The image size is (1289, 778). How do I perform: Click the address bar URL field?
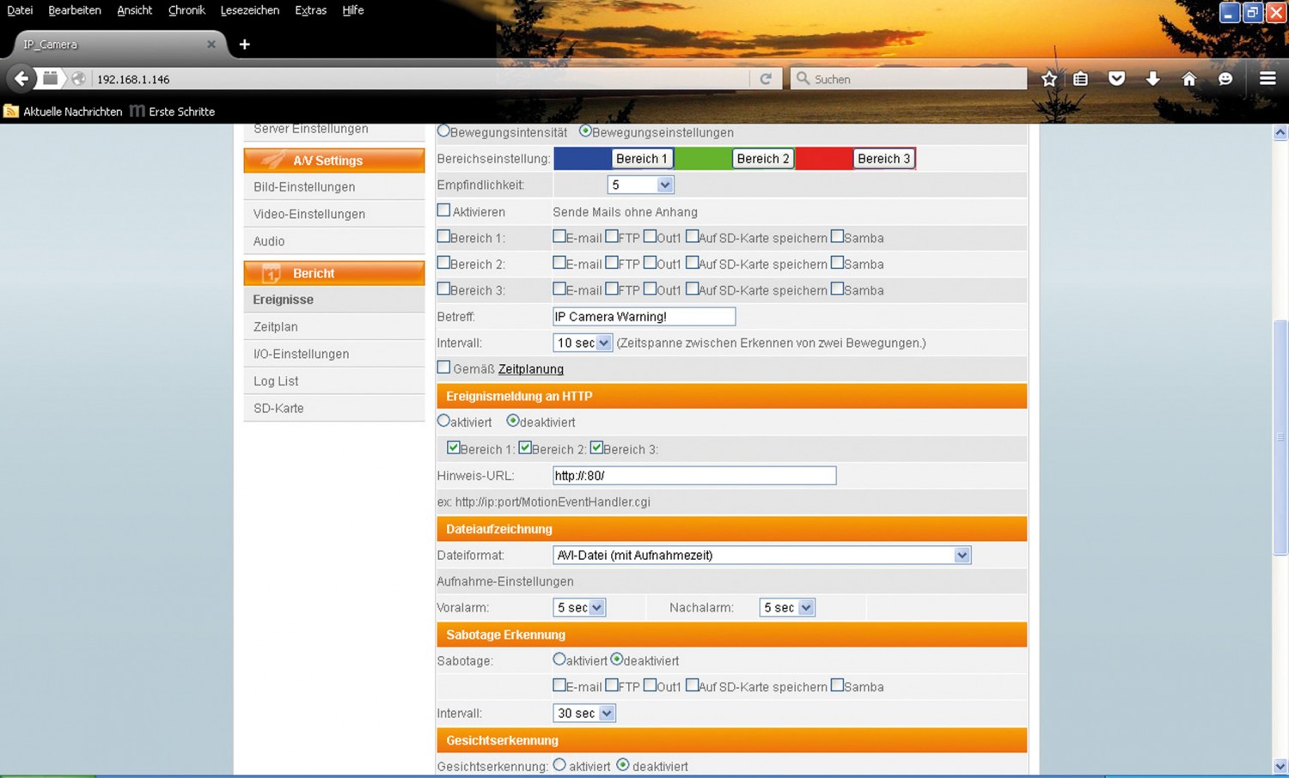[421, 79]
